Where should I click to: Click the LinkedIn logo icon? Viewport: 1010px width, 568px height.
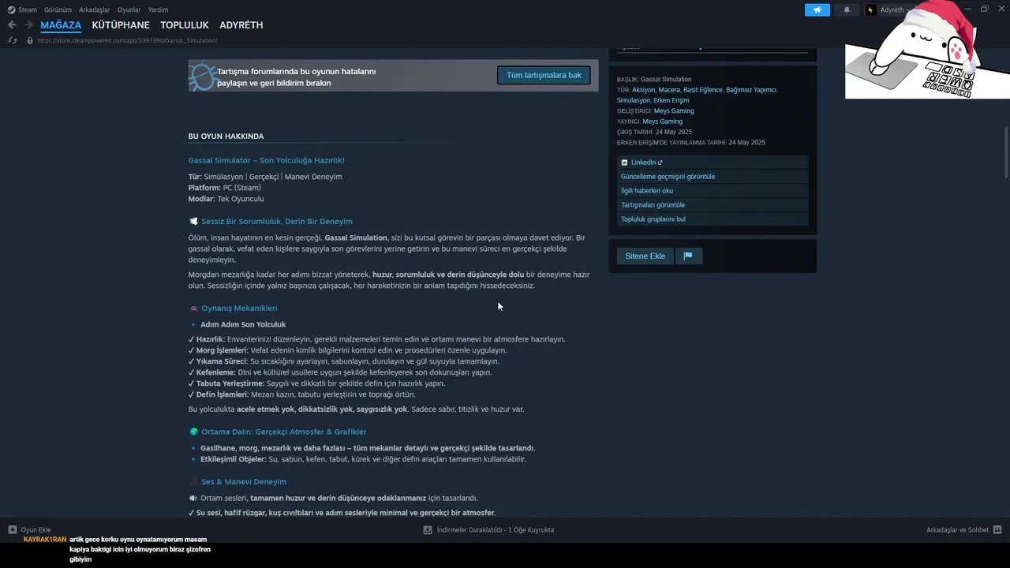pyautogui.click(x=624, y=163)
